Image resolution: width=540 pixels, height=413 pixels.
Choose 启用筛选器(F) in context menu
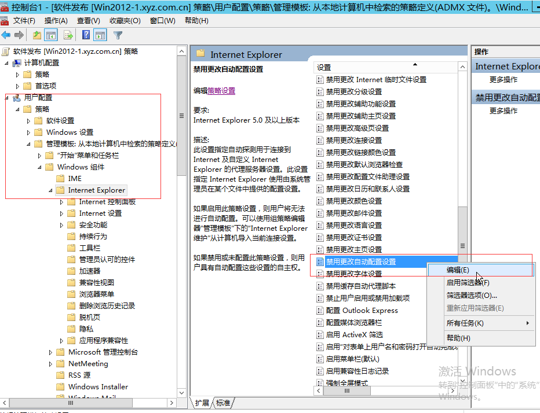(481, 283)
